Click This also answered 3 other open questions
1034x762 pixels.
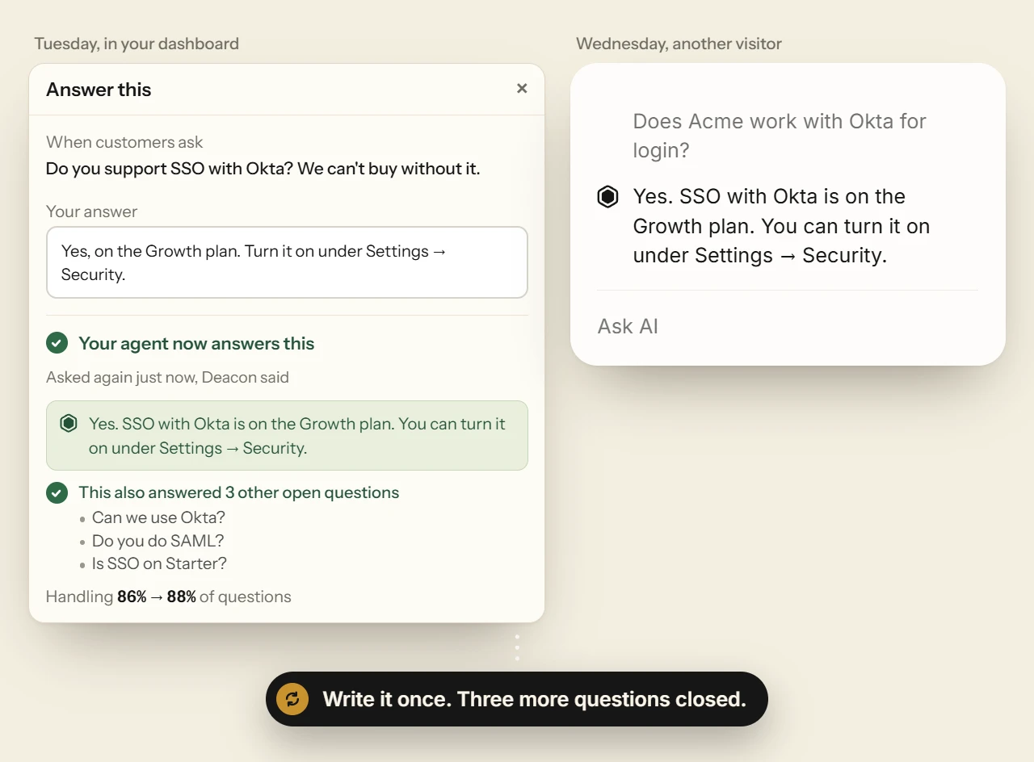click(238, 492)
